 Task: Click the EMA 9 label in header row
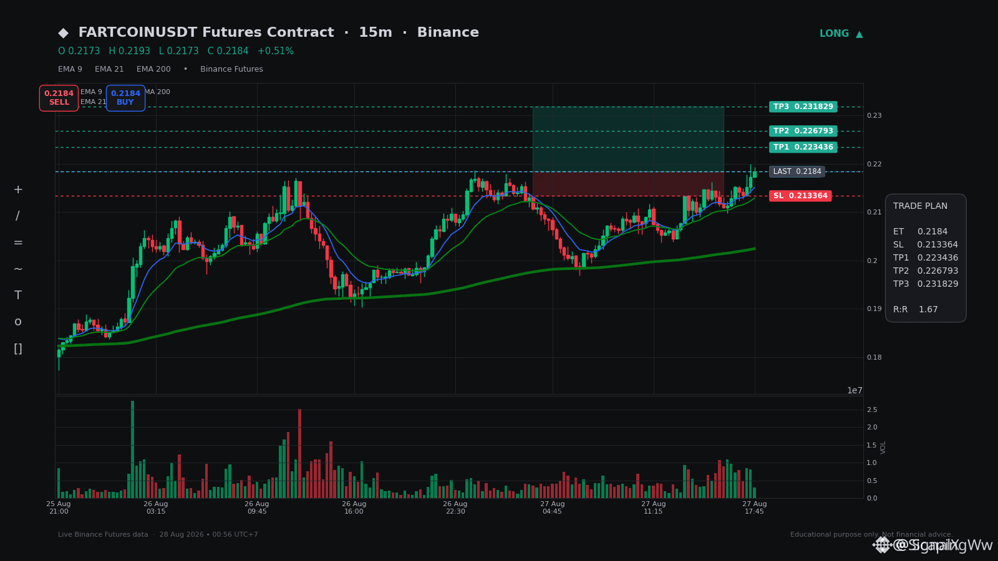(70, 69)
